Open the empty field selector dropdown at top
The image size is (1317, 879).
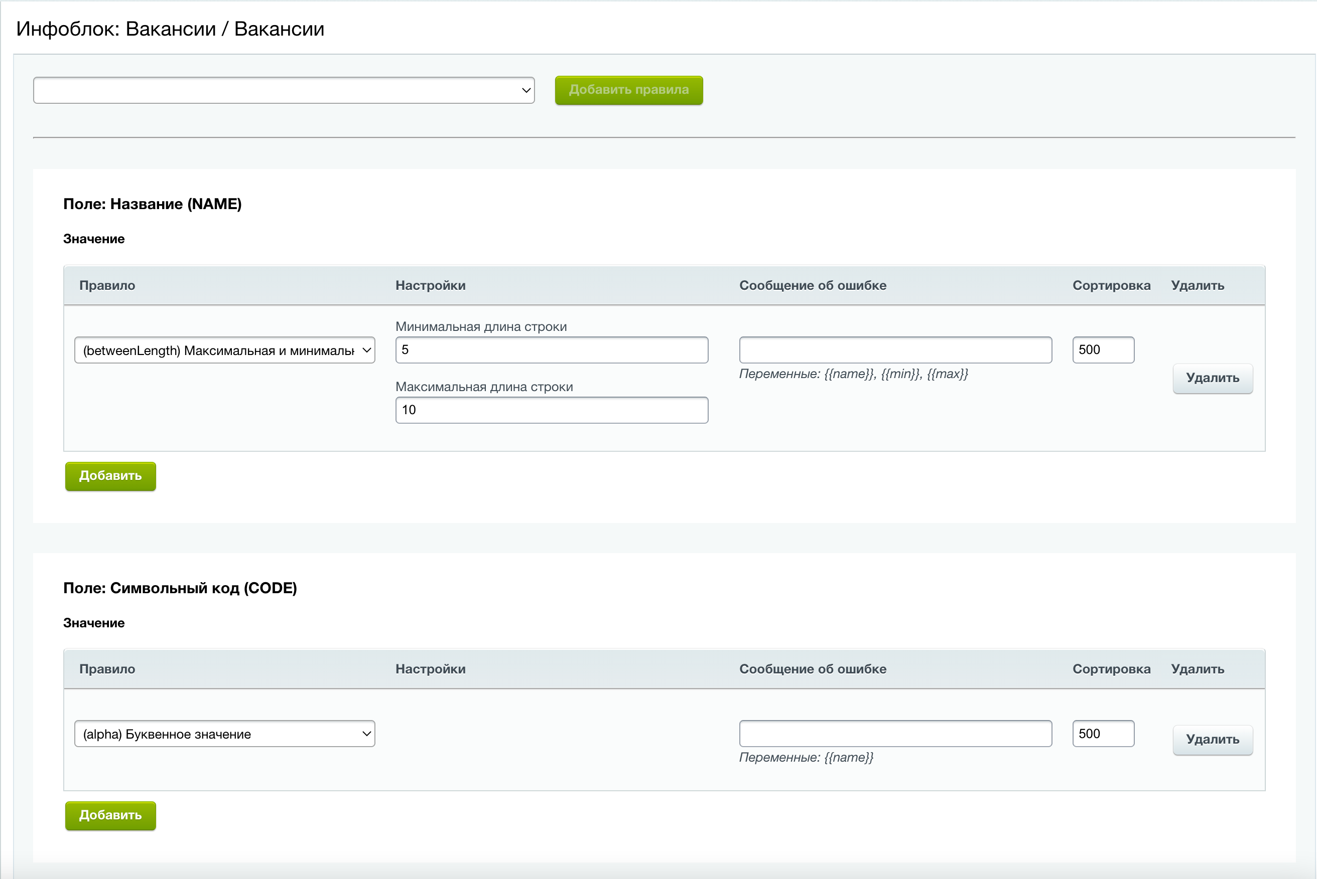[x=284, y=90]
